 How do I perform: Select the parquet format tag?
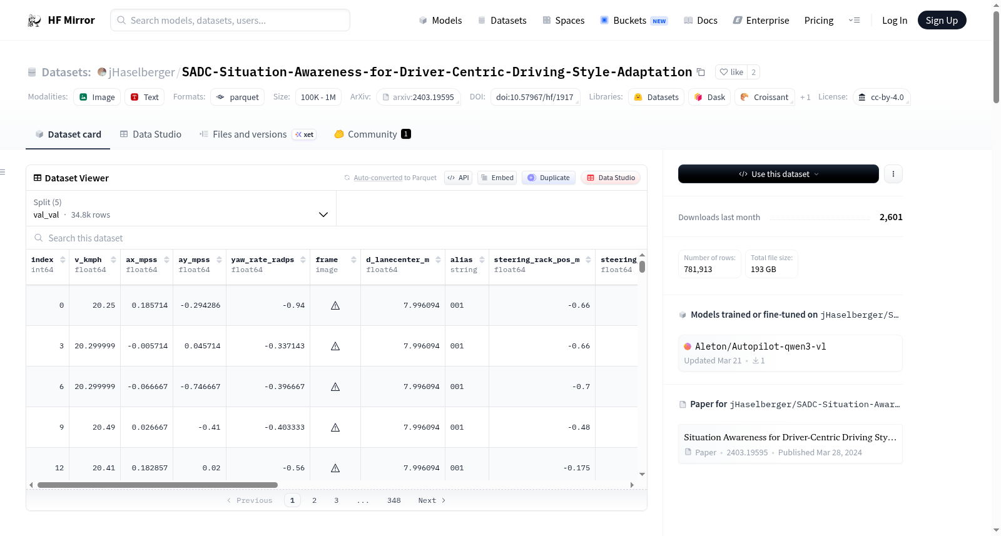pyautogui.click(x=238, y=97)
